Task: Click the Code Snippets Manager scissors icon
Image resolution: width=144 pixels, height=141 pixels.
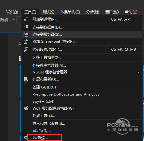Action: coord(26,49)
